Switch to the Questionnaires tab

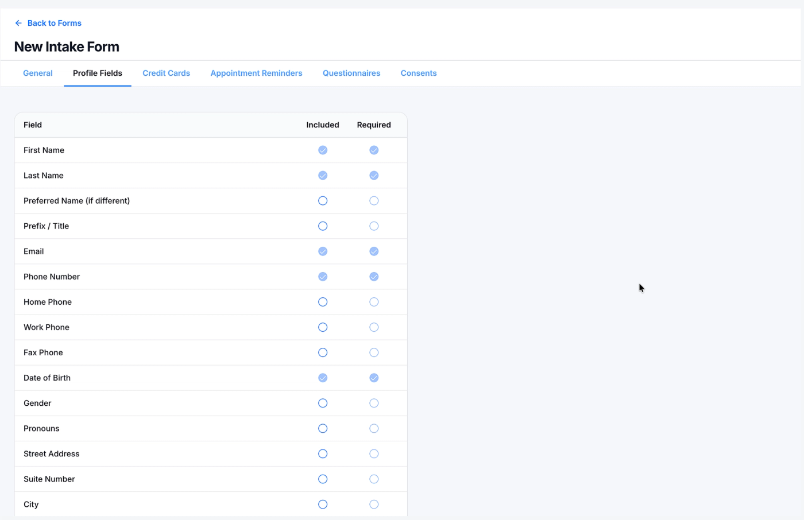click(351, 73)
